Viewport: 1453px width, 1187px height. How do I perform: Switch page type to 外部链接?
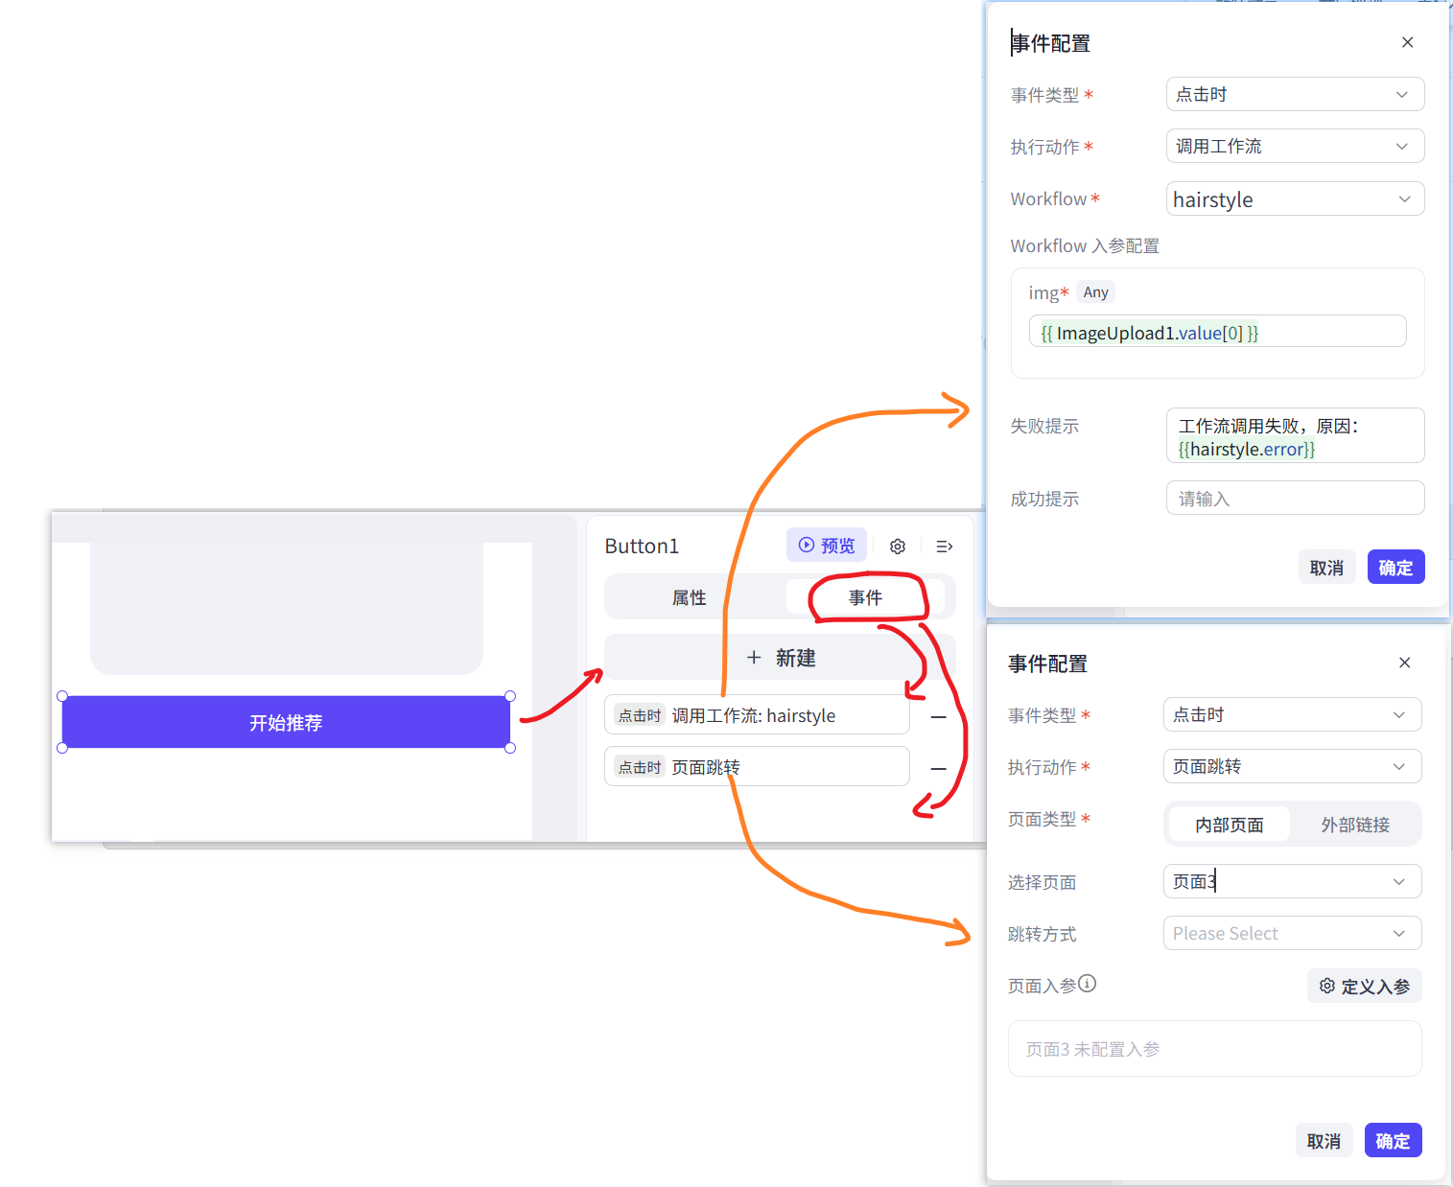pyautogui.click(x=1355, y=824)
